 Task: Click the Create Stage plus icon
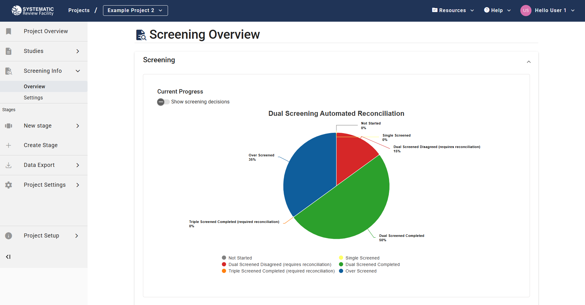click(x=9, y=145)
